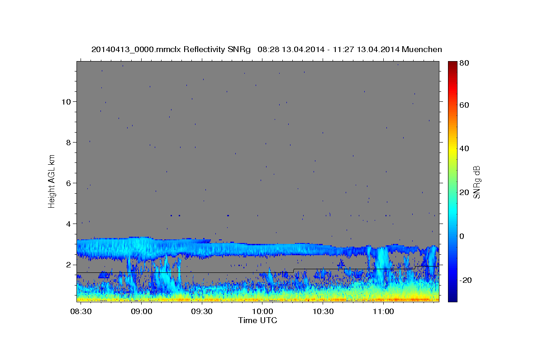Click the 09:00 tick label on the time axis

(142, 312)
